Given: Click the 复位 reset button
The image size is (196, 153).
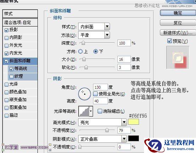Looking at the screenshot, I should (x=178, y=23).
